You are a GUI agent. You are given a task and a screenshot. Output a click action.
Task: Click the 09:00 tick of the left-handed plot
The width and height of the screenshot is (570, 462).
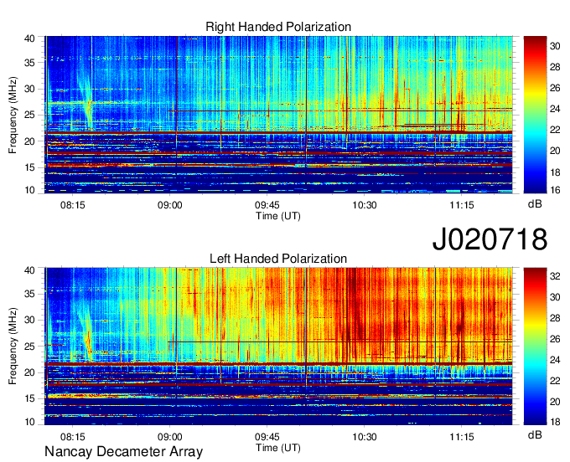pyautogui.click(x=170, y=437)
